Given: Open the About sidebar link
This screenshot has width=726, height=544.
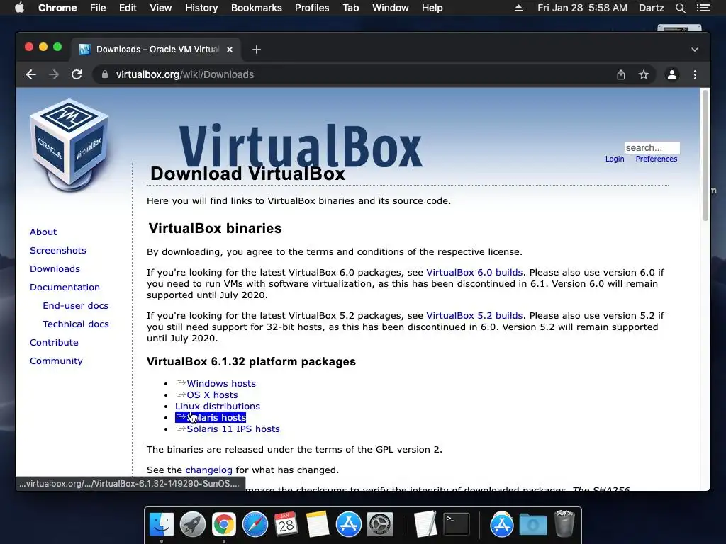Looking at the screenshot, I should tap(43, 232).
